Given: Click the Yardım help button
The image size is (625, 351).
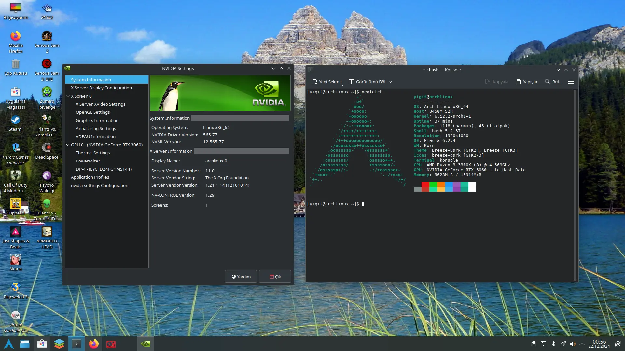Looking at the screenshot, I should [x=241, y=277].
